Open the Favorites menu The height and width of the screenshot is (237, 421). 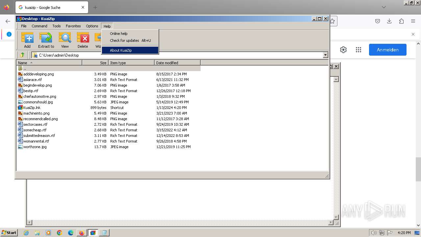(73, 26)
